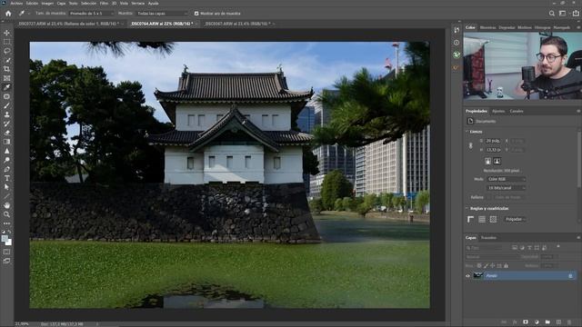Toggle link width and height chain icon
Viewport: 582px width, 327px height.
[471, 145]
